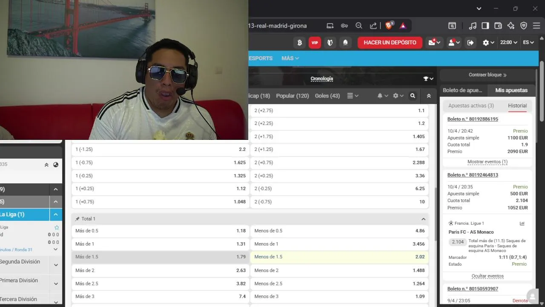Open the Leo AI sparkle icon
This screenshot has height=307, width=545.
point(511,26)
